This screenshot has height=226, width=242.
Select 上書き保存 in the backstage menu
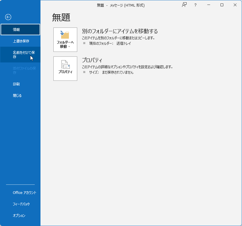point(20,41)
